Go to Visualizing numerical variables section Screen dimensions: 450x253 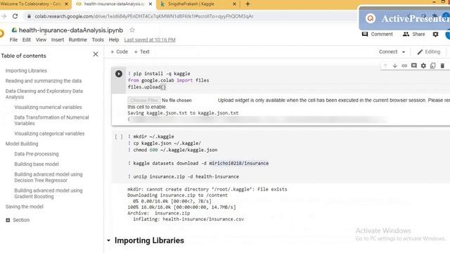click(x=48, y=108)
